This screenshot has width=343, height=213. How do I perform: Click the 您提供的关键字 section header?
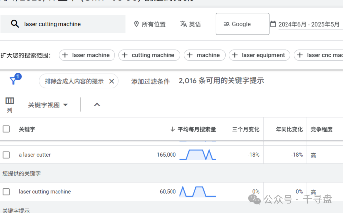click(21, 174)
